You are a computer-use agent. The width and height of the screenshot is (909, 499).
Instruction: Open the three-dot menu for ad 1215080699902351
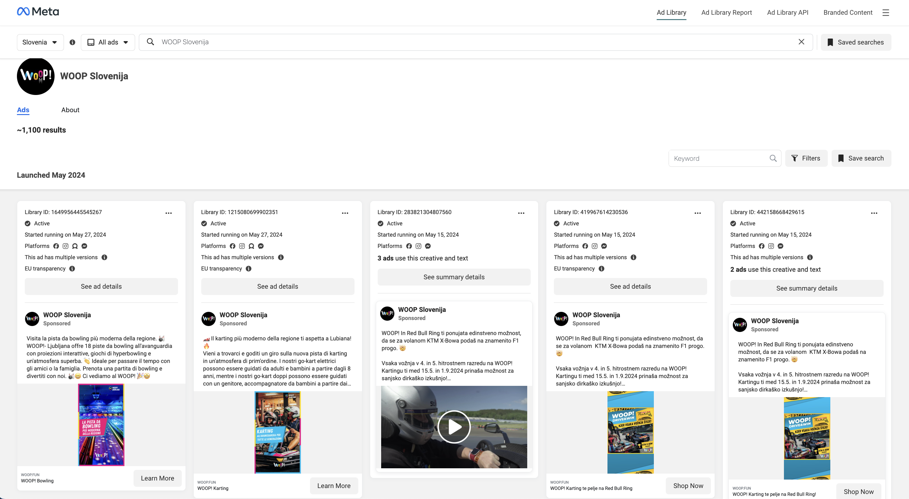coord(345,213)
